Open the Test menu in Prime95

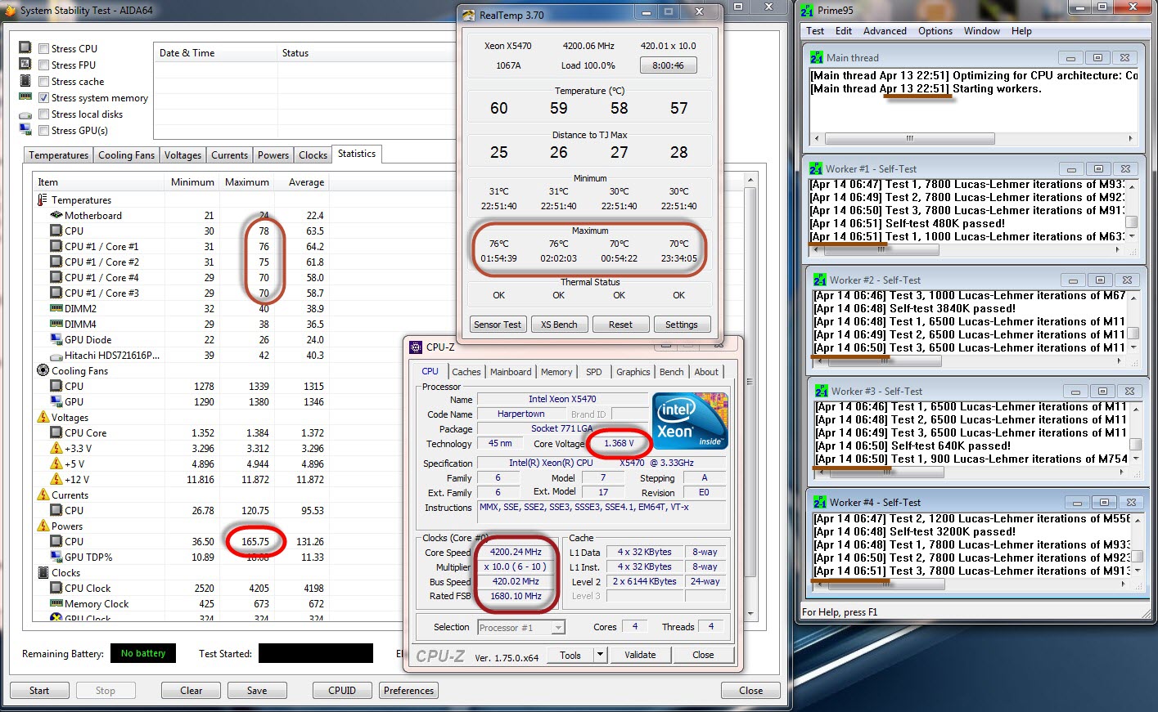815,31
